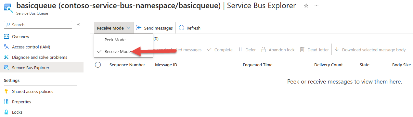Click the Diagnose and solve problems wrench icon
Image resolution: width=413 pixels, height=117 pixels.
point(6,57)
